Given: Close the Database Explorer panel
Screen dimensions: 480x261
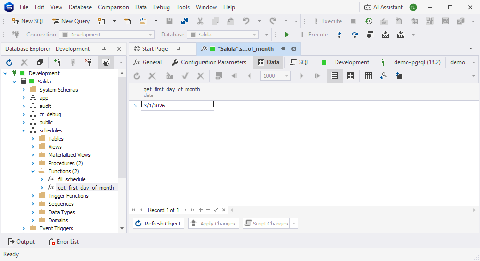Looking at the screenshot, I should tap(119, 49).
